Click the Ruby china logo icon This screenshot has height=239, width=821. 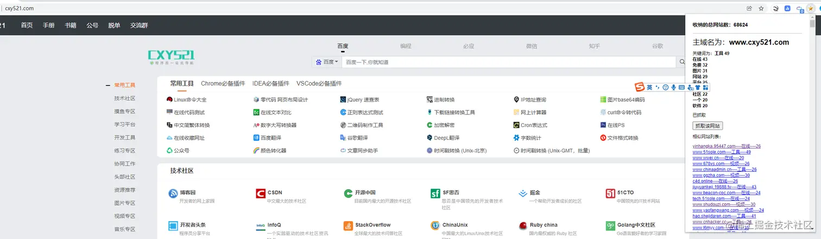tap(523, 225)
